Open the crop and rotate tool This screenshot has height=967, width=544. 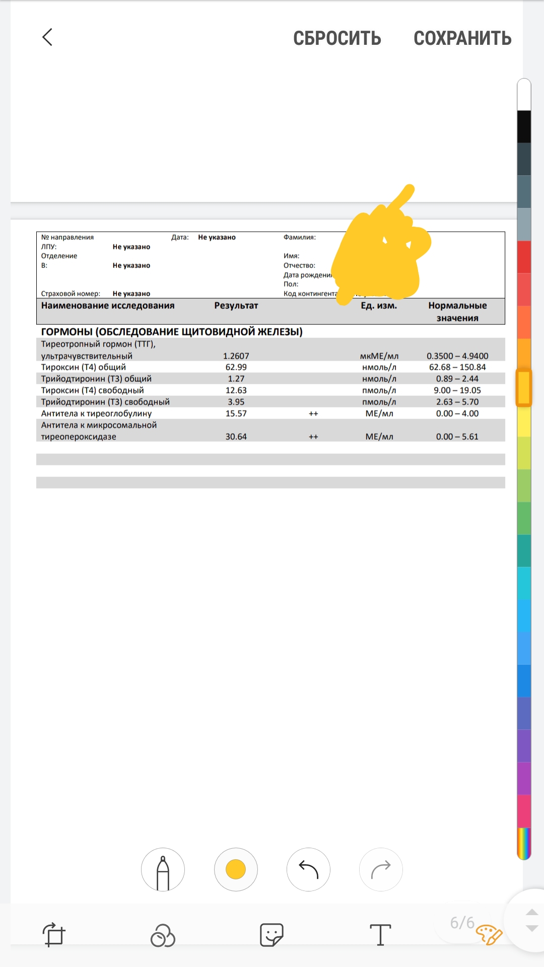pos(54,935)
